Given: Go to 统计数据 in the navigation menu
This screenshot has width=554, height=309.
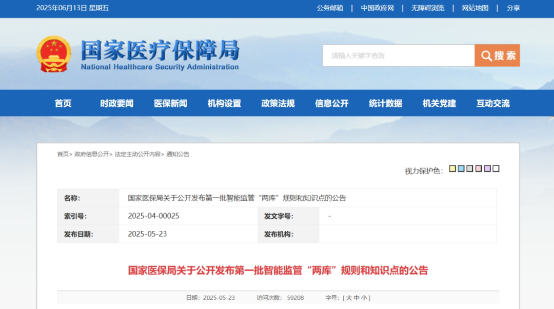Looking at the screenshot, I should tap(385, 103).
